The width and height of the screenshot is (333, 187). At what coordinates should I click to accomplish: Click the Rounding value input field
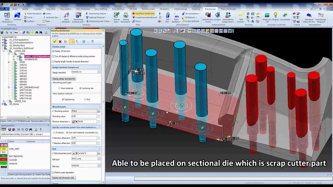pos(84,116)
